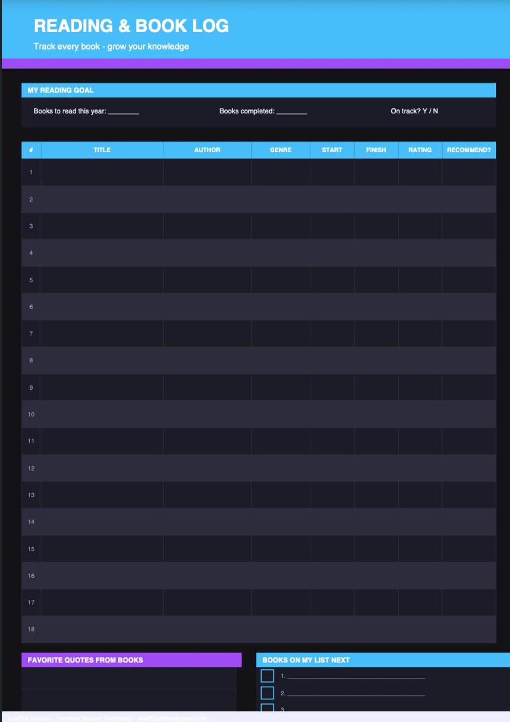Click the "TITLE" column header
The image size is (510, 722).
coord(102,150)
